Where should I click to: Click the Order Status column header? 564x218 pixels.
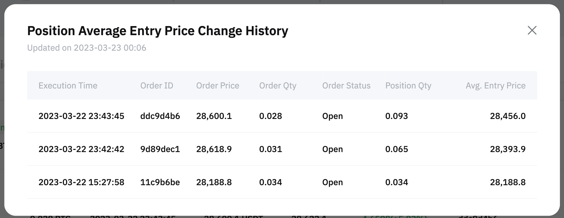coord(346,86)
